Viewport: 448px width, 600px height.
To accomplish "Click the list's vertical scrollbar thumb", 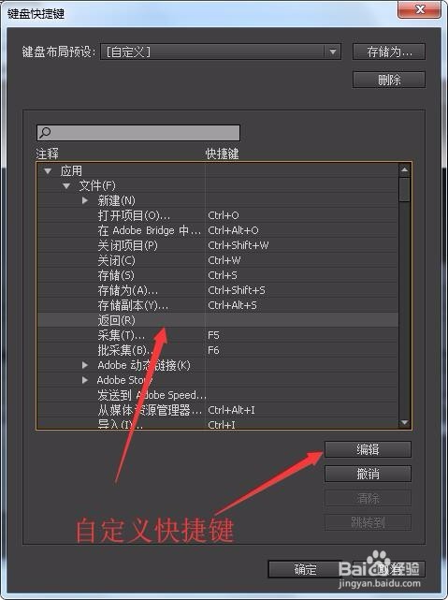I will point(404,189).
